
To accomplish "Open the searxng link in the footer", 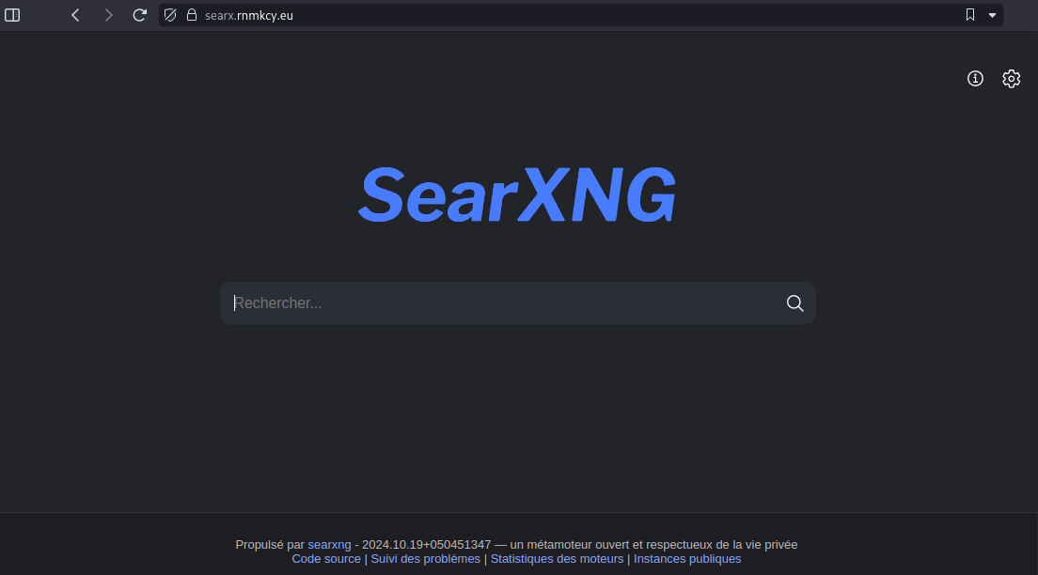I will (329, 545).
